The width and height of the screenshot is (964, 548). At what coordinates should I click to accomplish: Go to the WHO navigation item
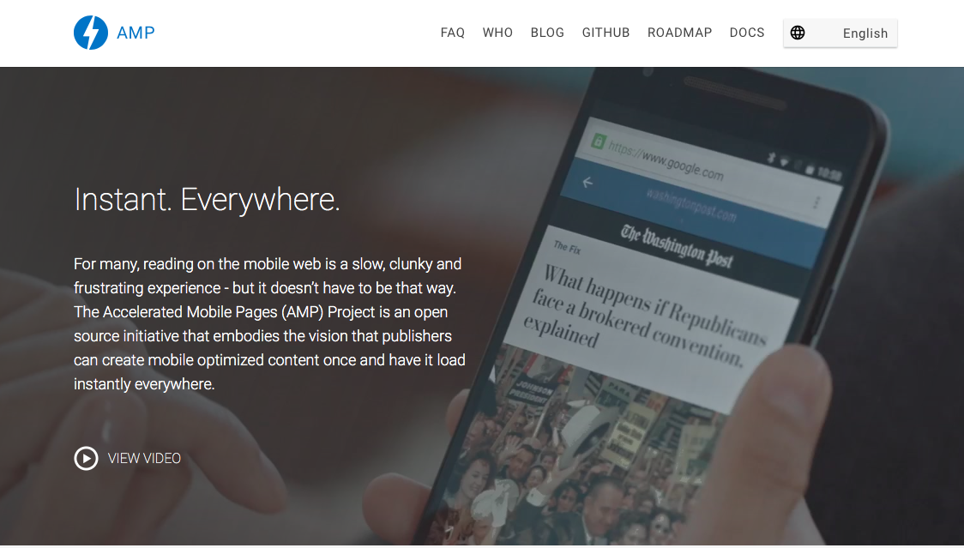(497, 33)
